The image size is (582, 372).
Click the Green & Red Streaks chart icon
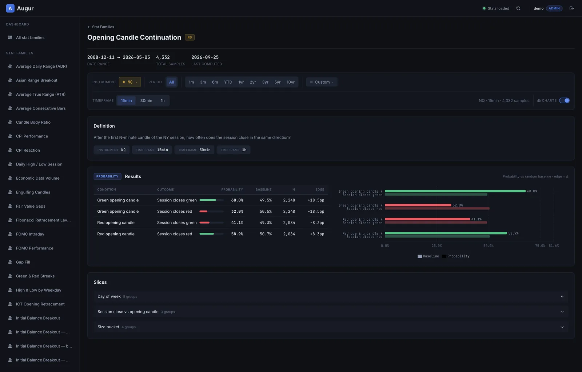(x=10, y=276)
